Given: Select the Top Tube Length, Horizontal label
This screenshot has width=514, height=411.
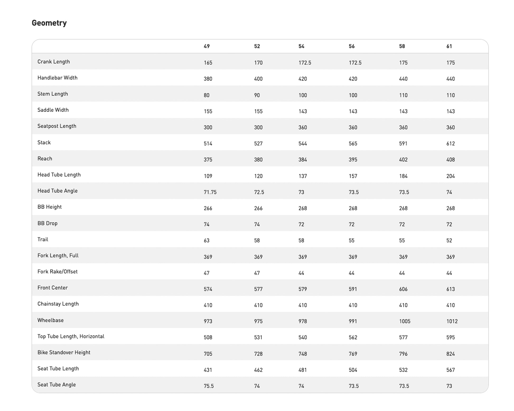Looking at the screenshot, I should [71, 336].
